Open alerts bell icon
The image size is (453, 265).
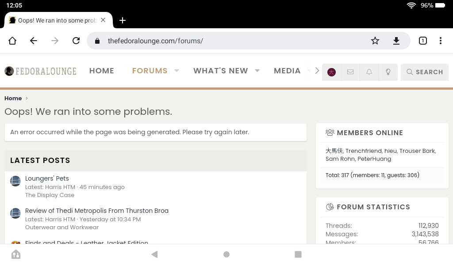[369, 72]
